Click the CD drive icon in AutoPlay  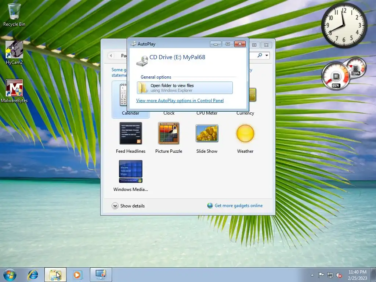[x=142, y=61]
